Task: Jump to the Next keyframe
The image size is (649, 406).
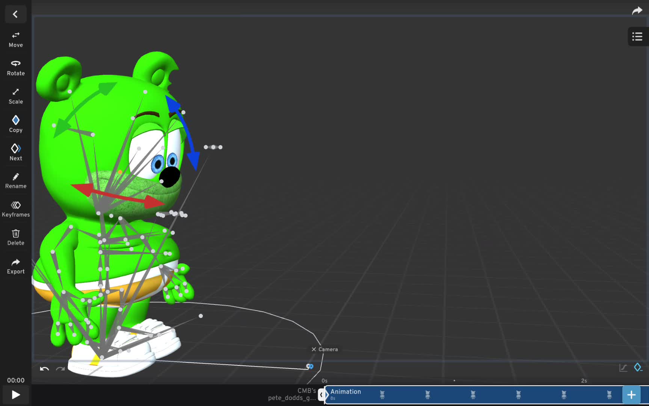Action: pos(16,153)
